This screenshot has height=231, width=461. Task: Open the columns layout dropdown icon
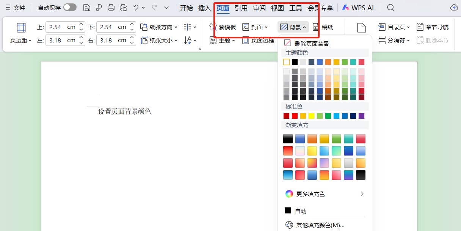point(190,27)
